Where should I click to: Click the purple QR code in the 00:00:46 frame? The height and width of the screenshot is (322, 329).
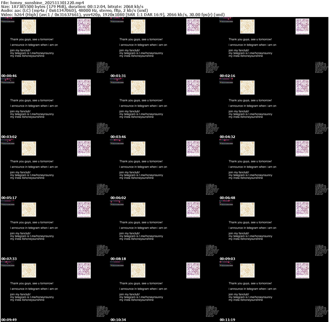[84, 26]
